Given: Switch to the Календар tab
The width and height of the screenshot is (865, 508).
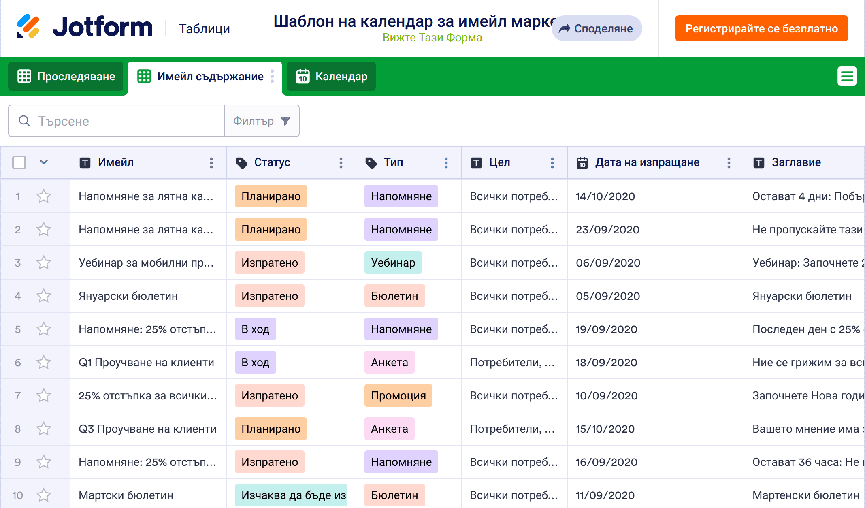Looking at the screenshot, I should (331, 76).
